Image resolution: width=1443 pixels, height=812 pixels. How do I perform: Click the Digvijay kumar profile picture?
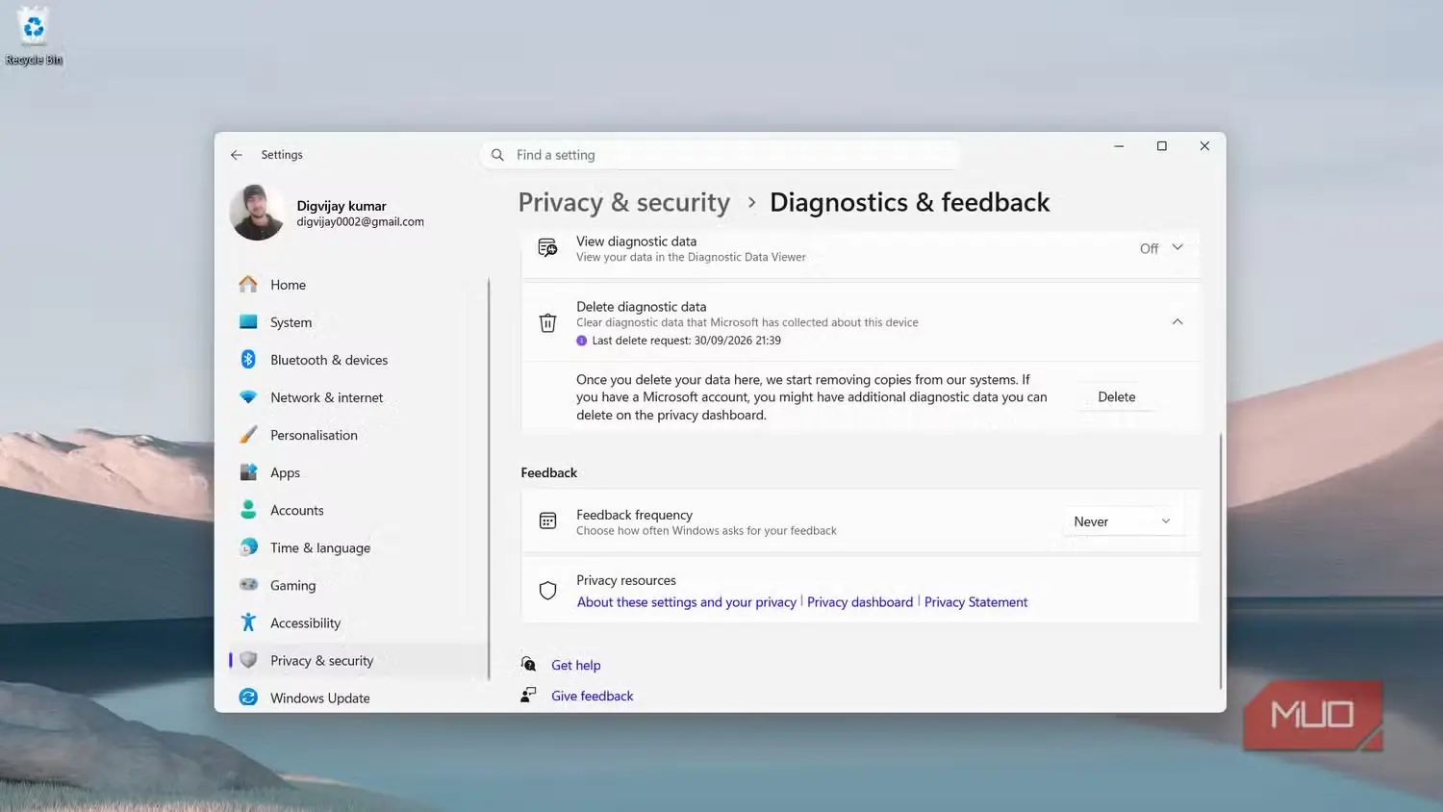tap(257, 213)
